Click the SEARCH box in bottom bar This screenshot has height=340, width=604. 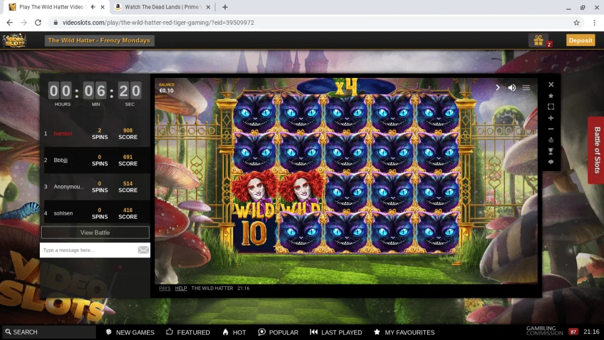[48, 332]
